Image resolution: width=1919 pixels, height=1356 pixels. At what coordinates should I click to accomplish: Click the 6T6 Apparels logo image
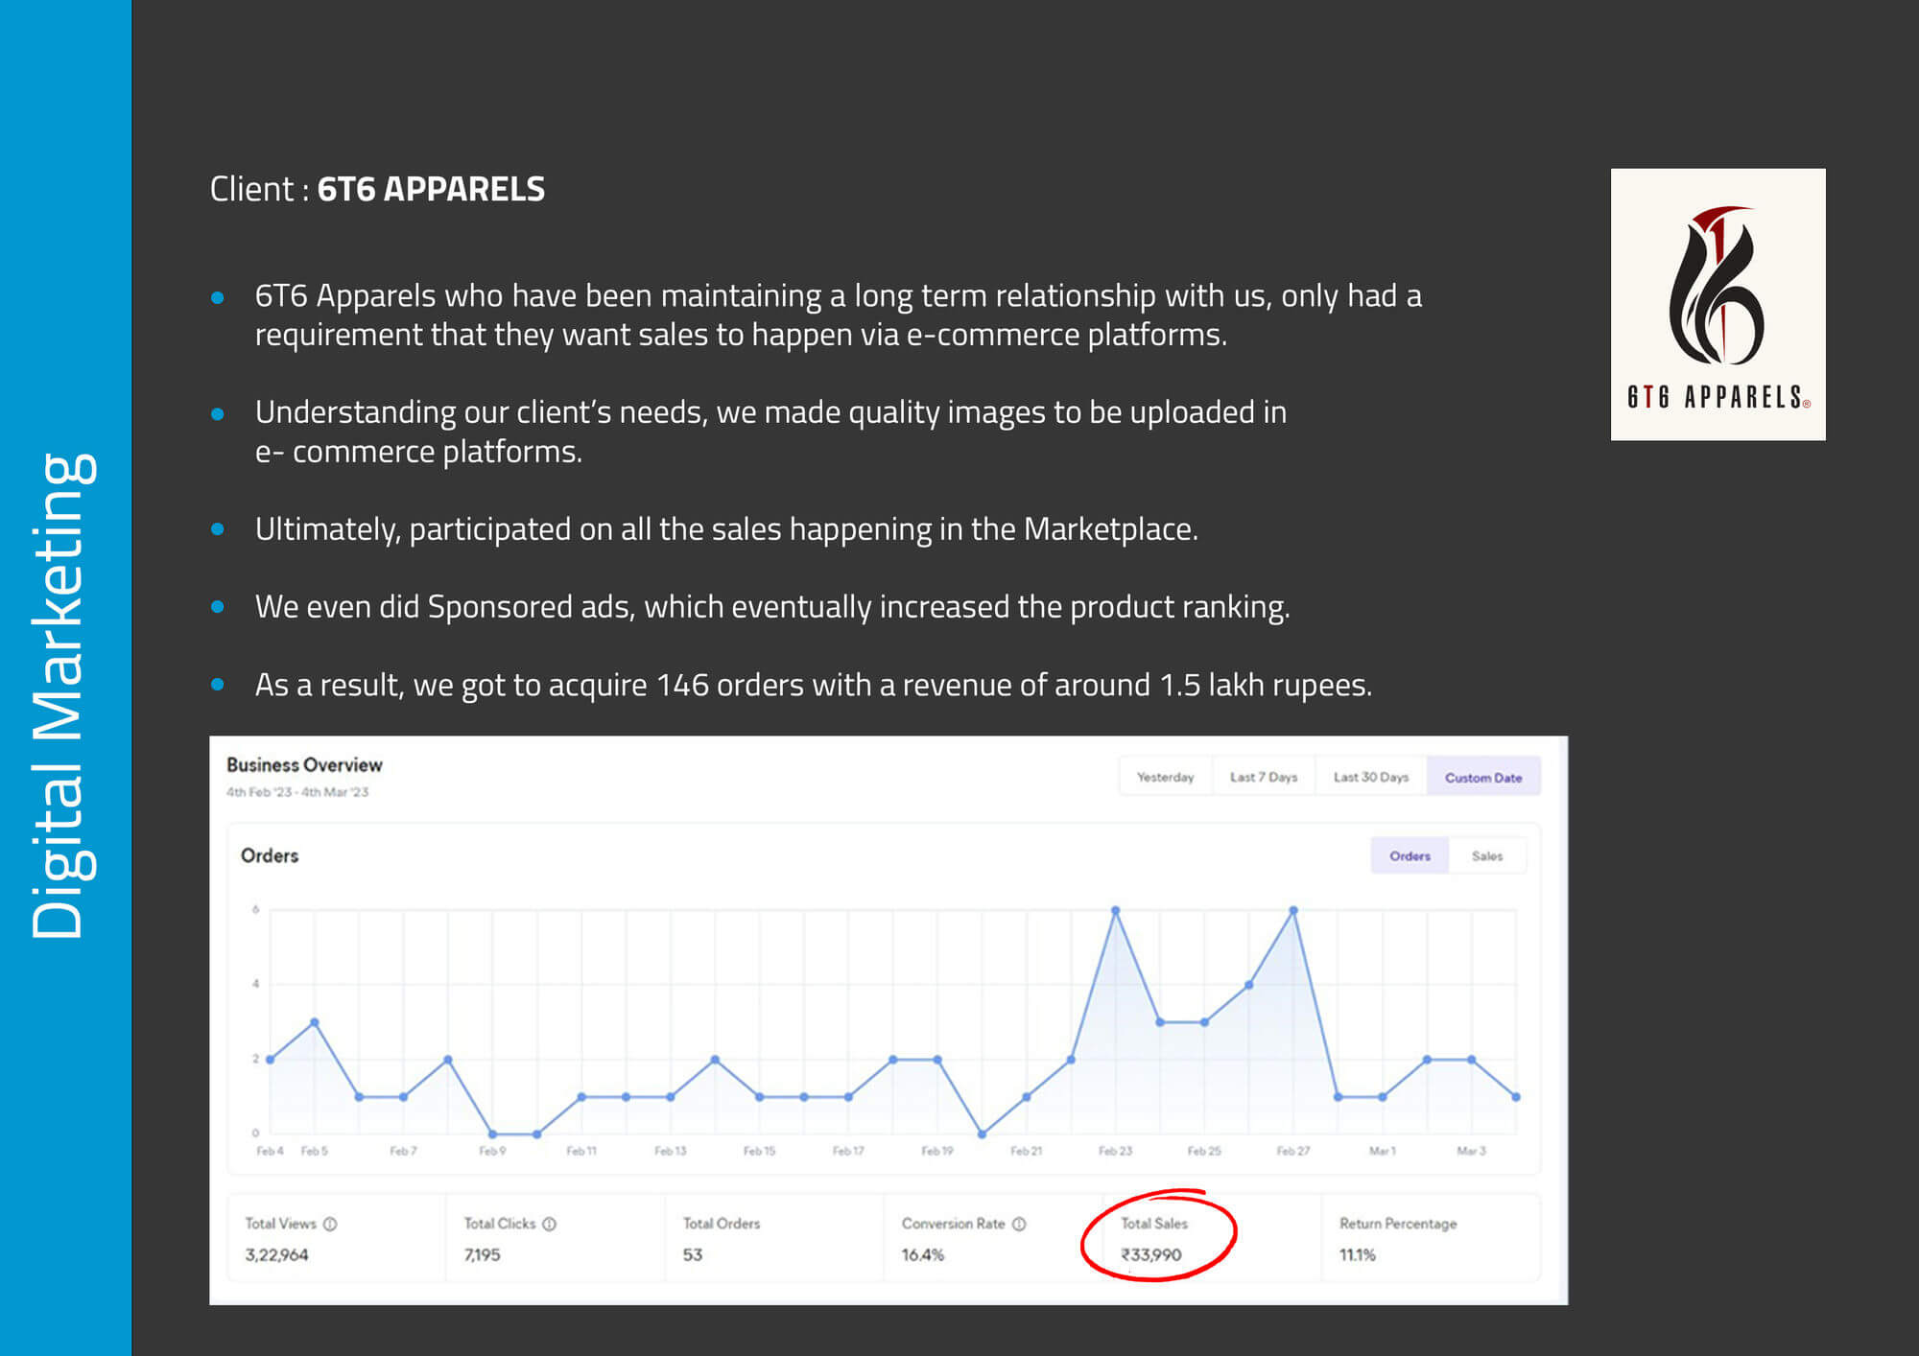point(1718,304)
